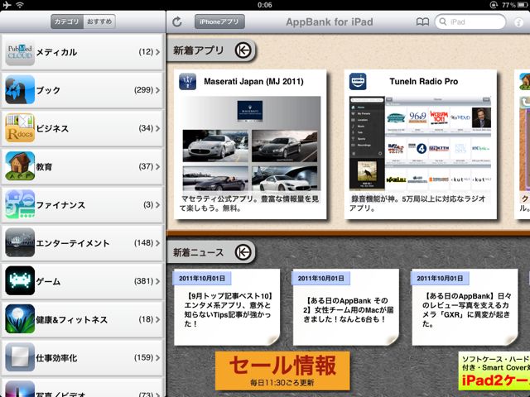Tap the ブック category label
Screen dimensions: 530x397
(x=48, y=90)
